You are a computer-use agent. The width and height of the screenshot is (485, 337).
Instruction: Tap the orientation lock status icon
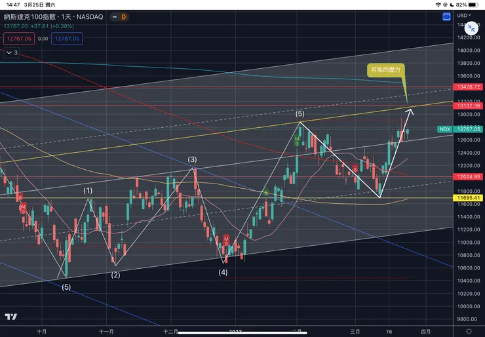446,5
